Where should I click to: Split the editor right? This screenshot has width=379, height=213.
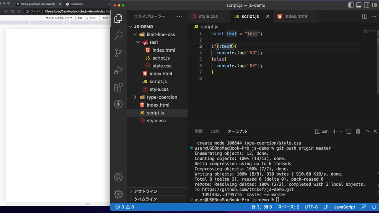(364, 16)
